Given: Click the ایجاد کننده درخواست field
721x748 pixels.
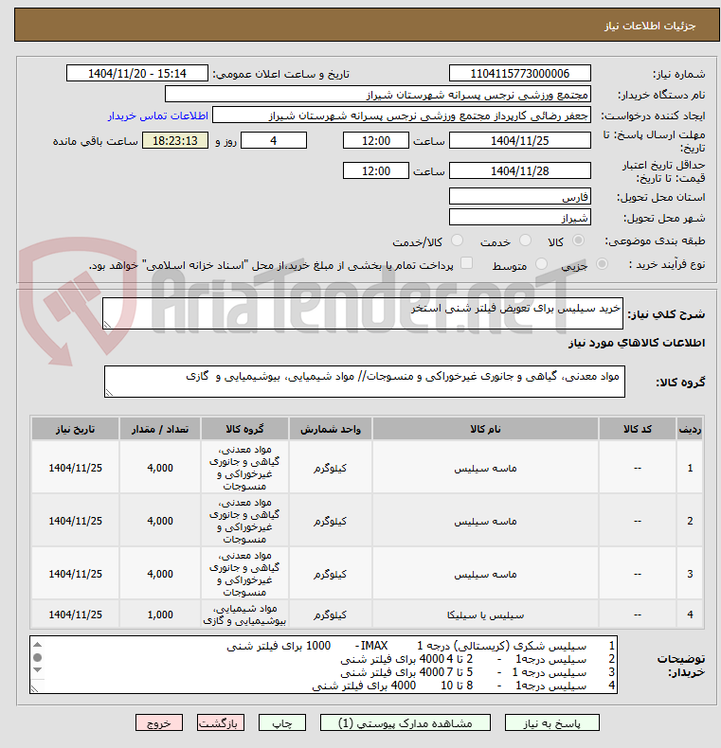Looking at the screenshot, I should click(402, 116).
